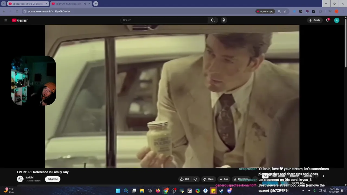Image resolution: width=347 pixels, height=195 pixels.
Task: Open the Chrome three-dot menu
Action: coord(343,11)
